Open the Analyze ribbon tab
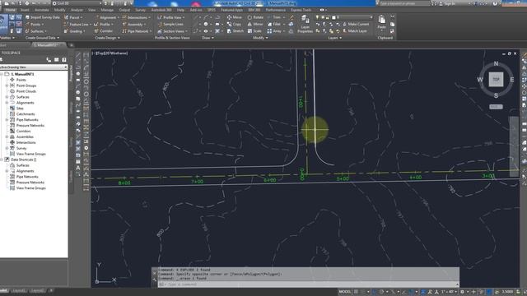Viewport: 527px width, 296px height. tap(77, 10)
